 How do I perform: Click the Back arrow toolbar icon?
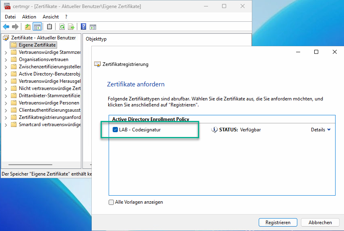[6, 27]
